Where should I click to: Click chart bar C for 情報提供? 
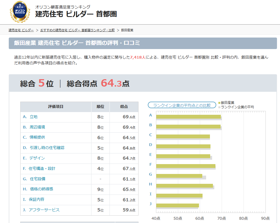pyautogui.click(x=183, y=136)
